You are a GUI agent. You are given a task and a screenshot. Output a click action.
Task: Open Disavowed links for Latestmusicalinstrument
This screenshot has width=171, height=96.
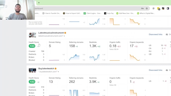pyautogui.click(x=155, y=34)
